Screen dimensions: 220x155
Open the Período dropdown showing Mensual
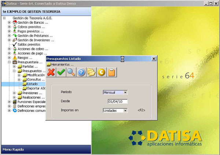pyautogui.click(x=125, y=92)
